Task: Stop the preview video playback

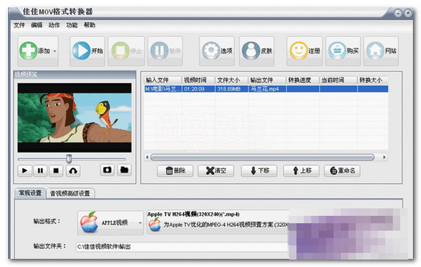Action: coord(56,171)
